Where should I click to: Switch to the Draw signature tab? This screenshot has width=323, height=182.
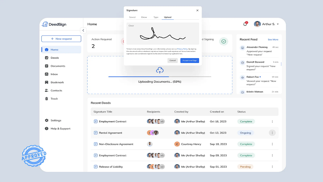(x=144, y=17)
